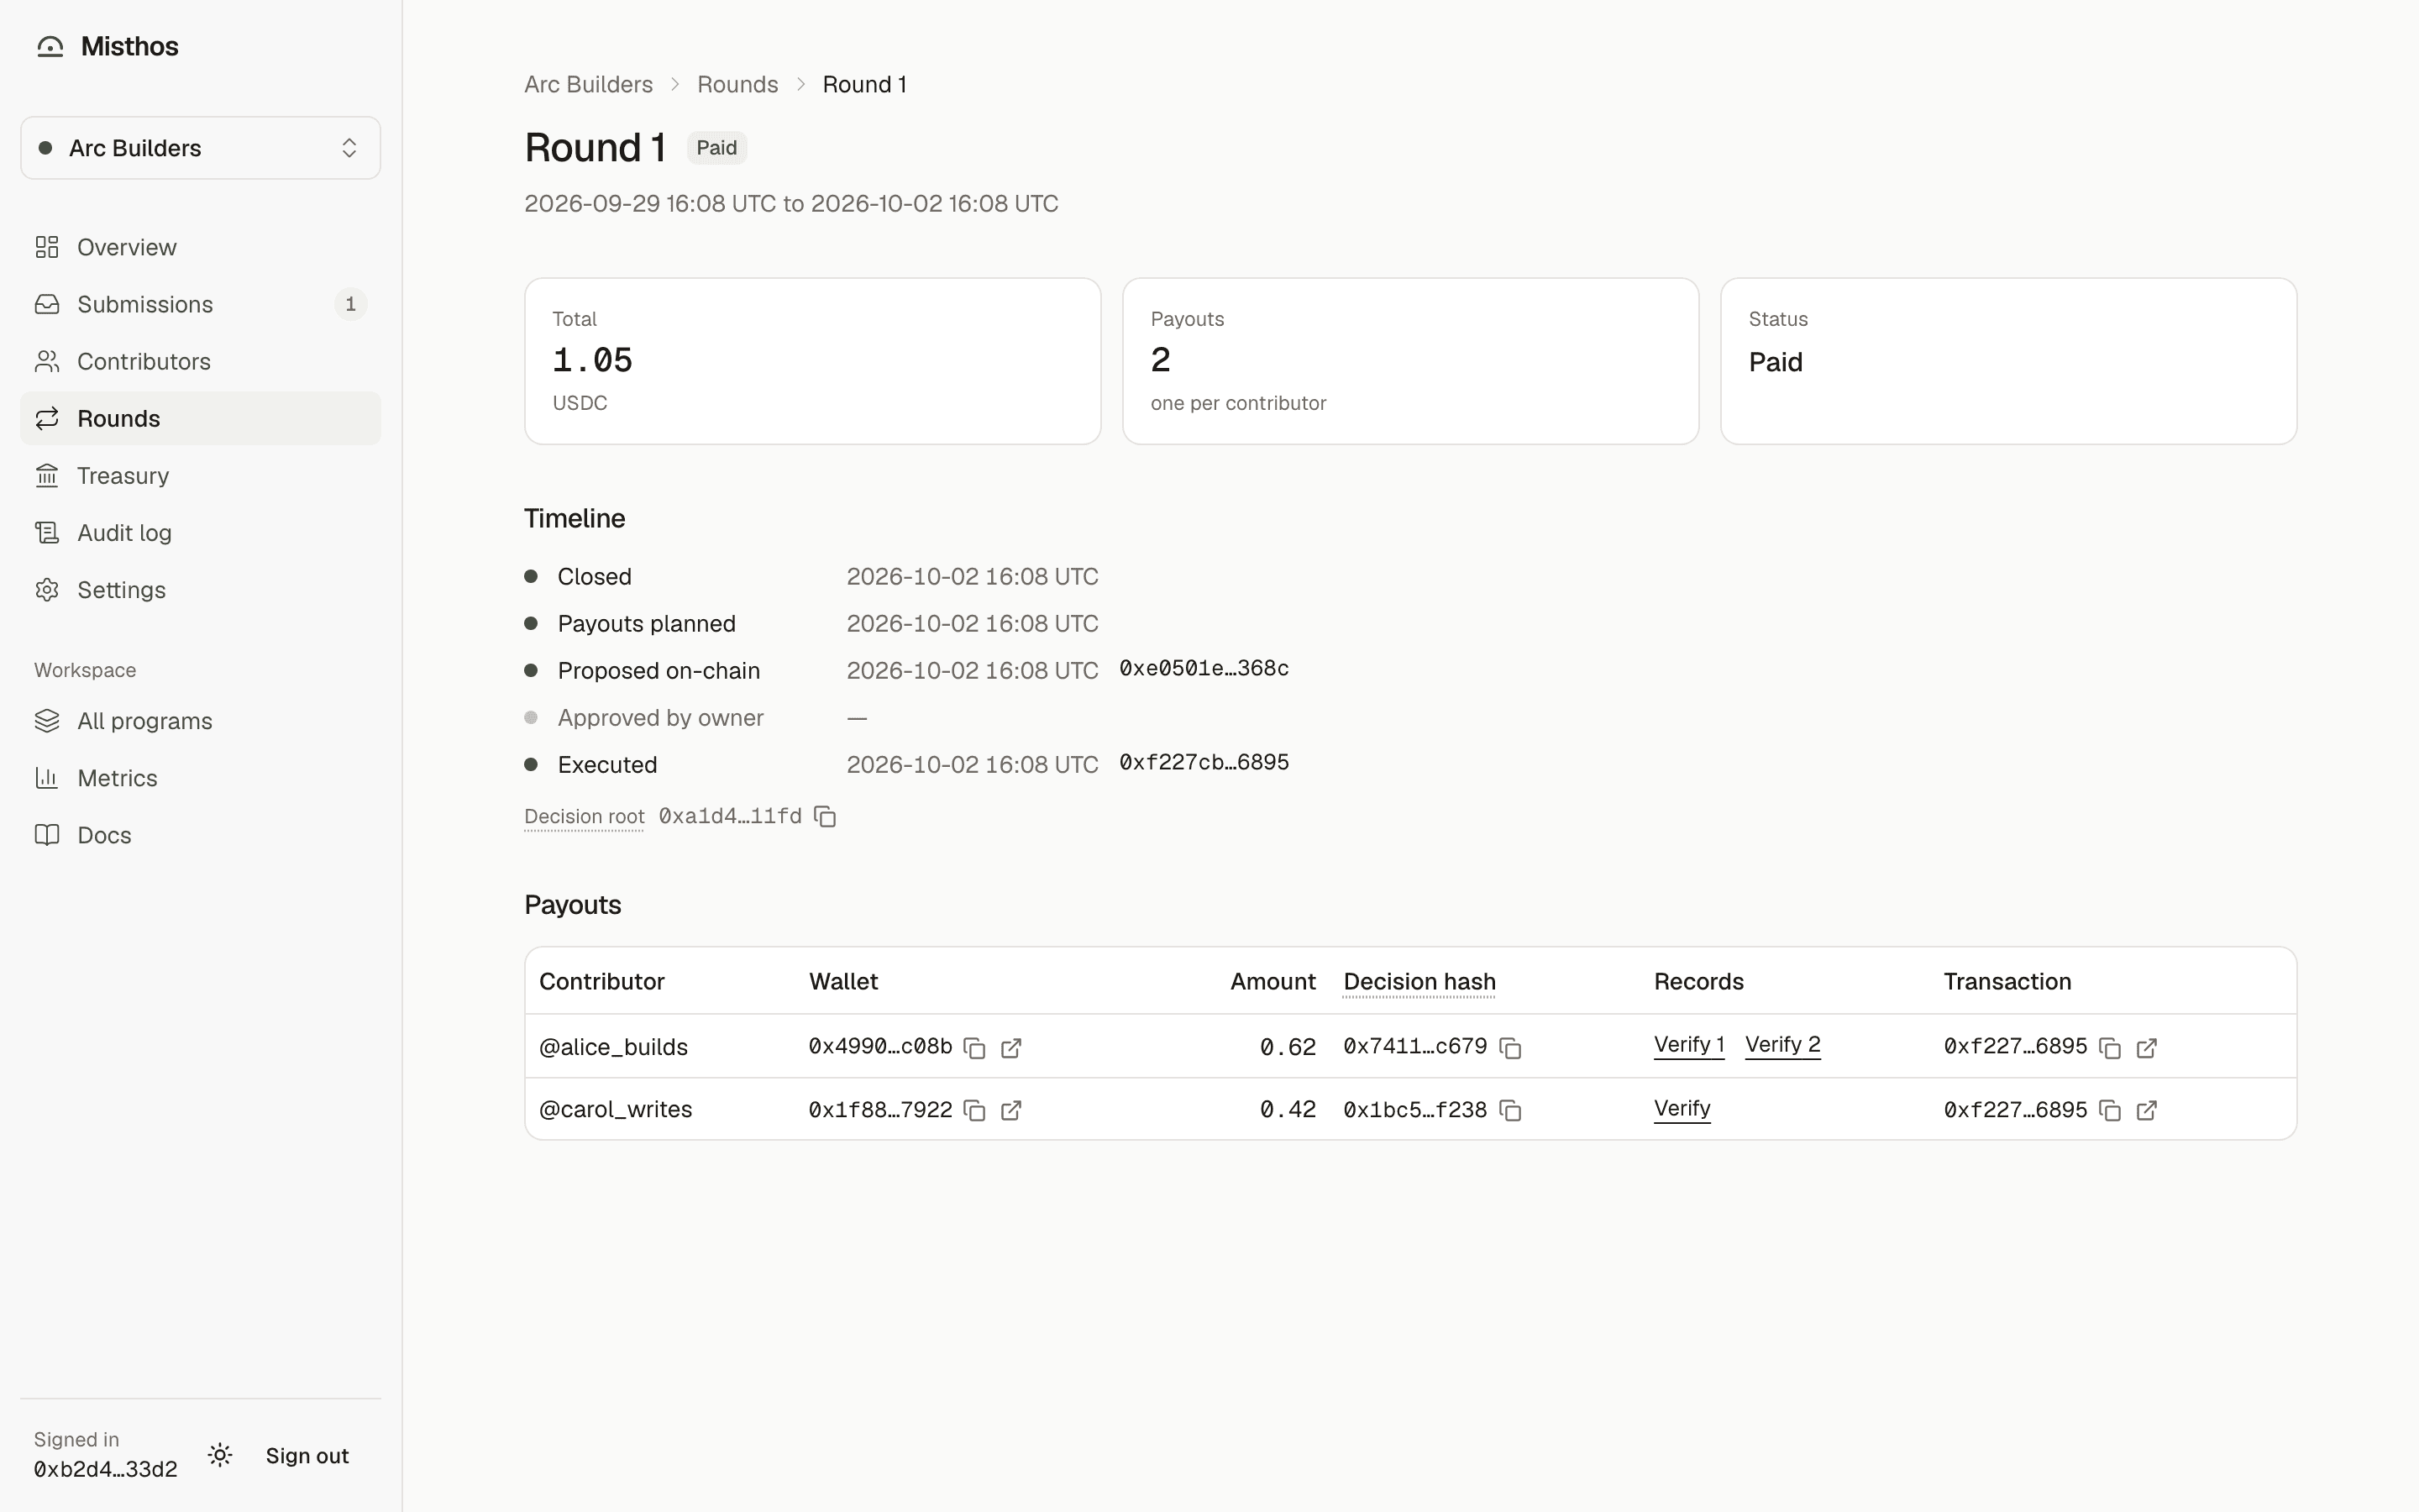Open the Audit log page
This screenshot has width=2419, height=1512.
tap(200, 532)
